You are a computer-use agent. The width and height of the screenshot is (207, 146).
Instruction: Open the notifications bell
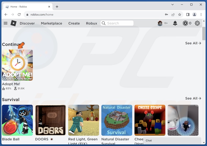click(x=175, y=23)
